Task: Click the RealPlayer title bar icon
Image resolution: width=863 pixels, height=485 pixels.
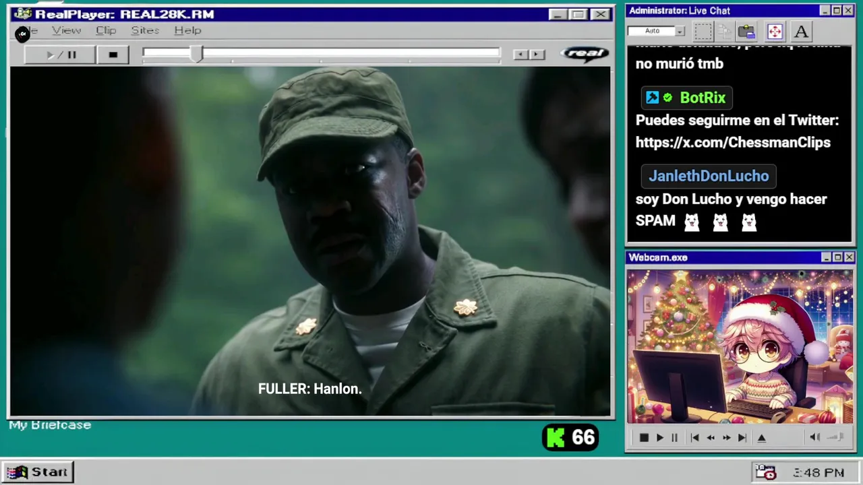Action: pos(22,14)
